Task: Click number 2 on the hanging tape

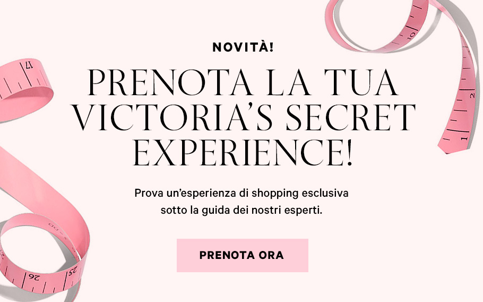Action: point(472,96)
